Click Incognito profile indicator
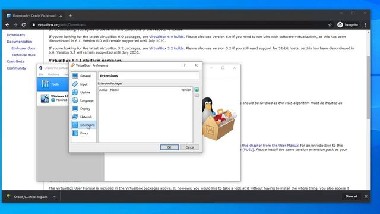 [347, 25]
